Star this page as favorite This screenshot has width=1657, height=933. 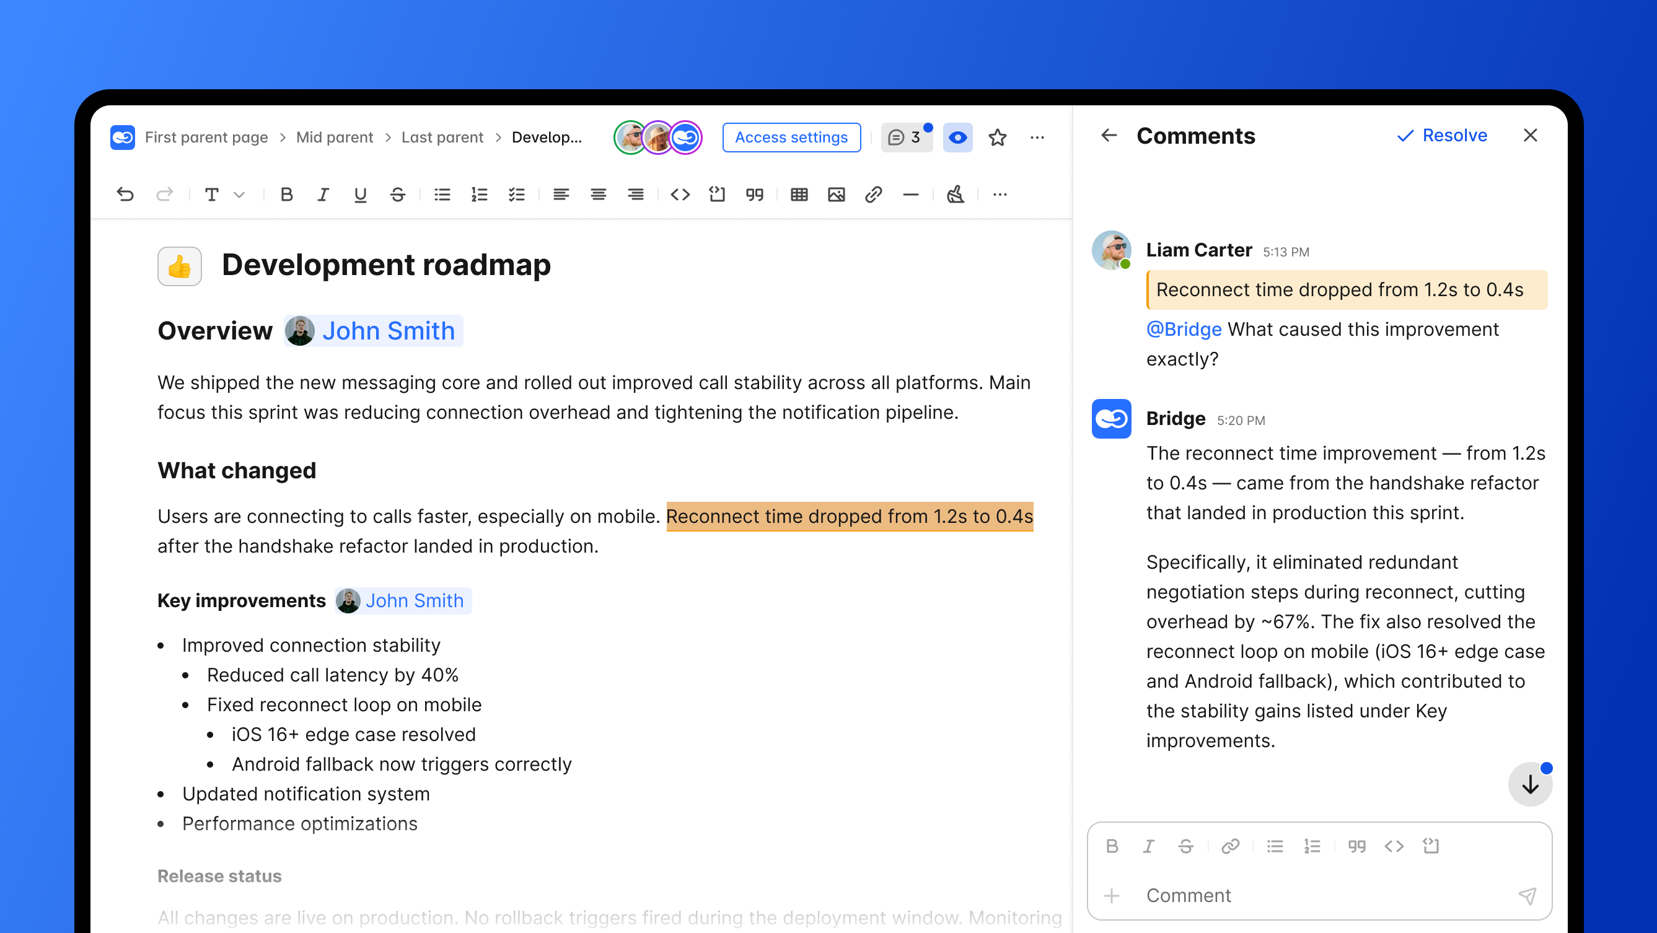pos(997,137)
